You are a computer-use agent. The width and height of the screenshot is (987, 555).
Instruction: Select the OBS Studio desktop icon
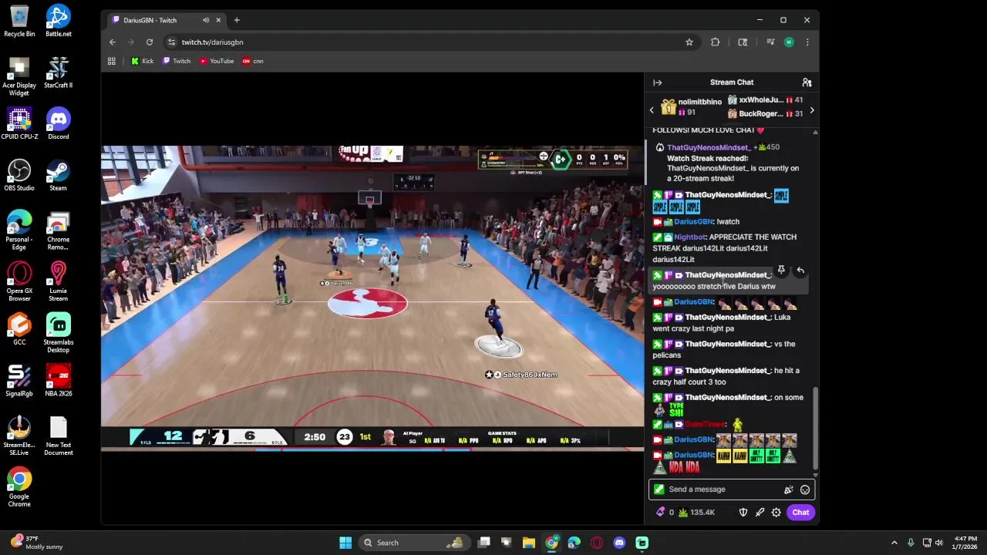19,175
